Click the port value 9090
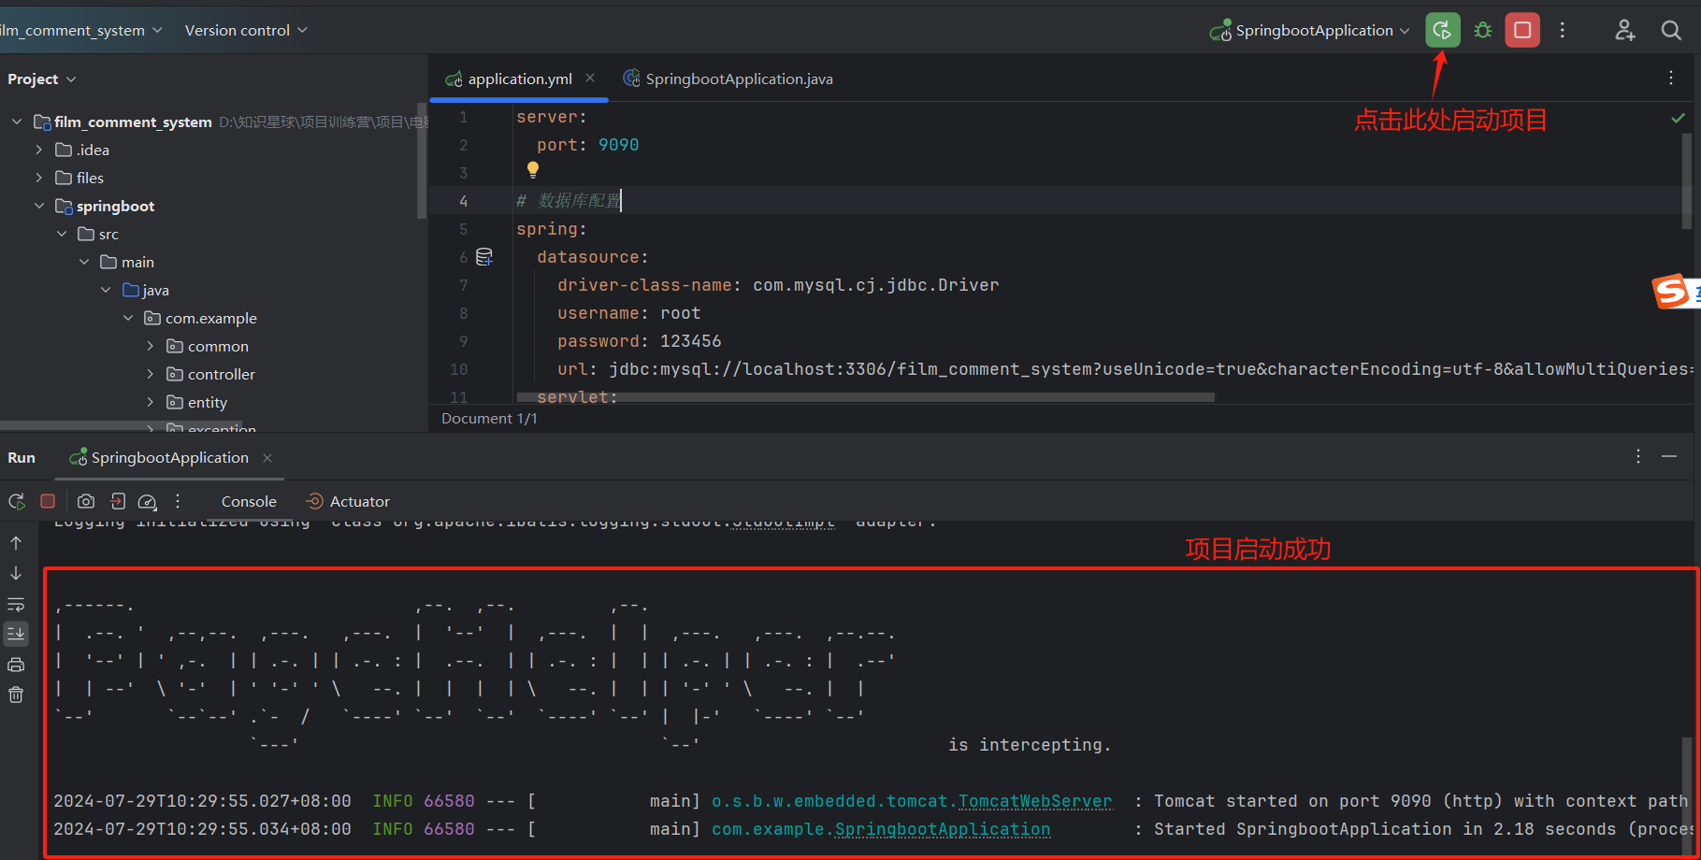1701x860 pixels. (618, 145)
